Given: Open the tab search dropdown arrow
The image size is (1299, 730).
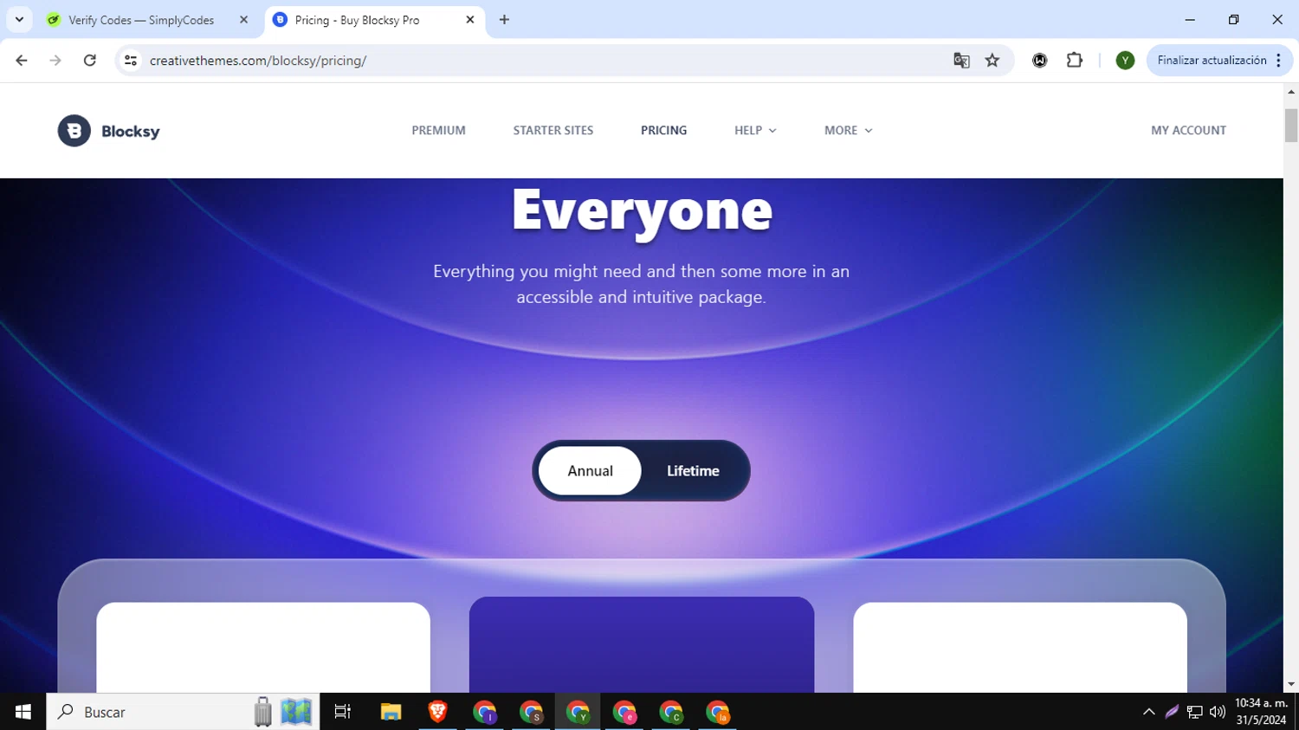Looking at the screenshot, I should (x=19, y=20).
